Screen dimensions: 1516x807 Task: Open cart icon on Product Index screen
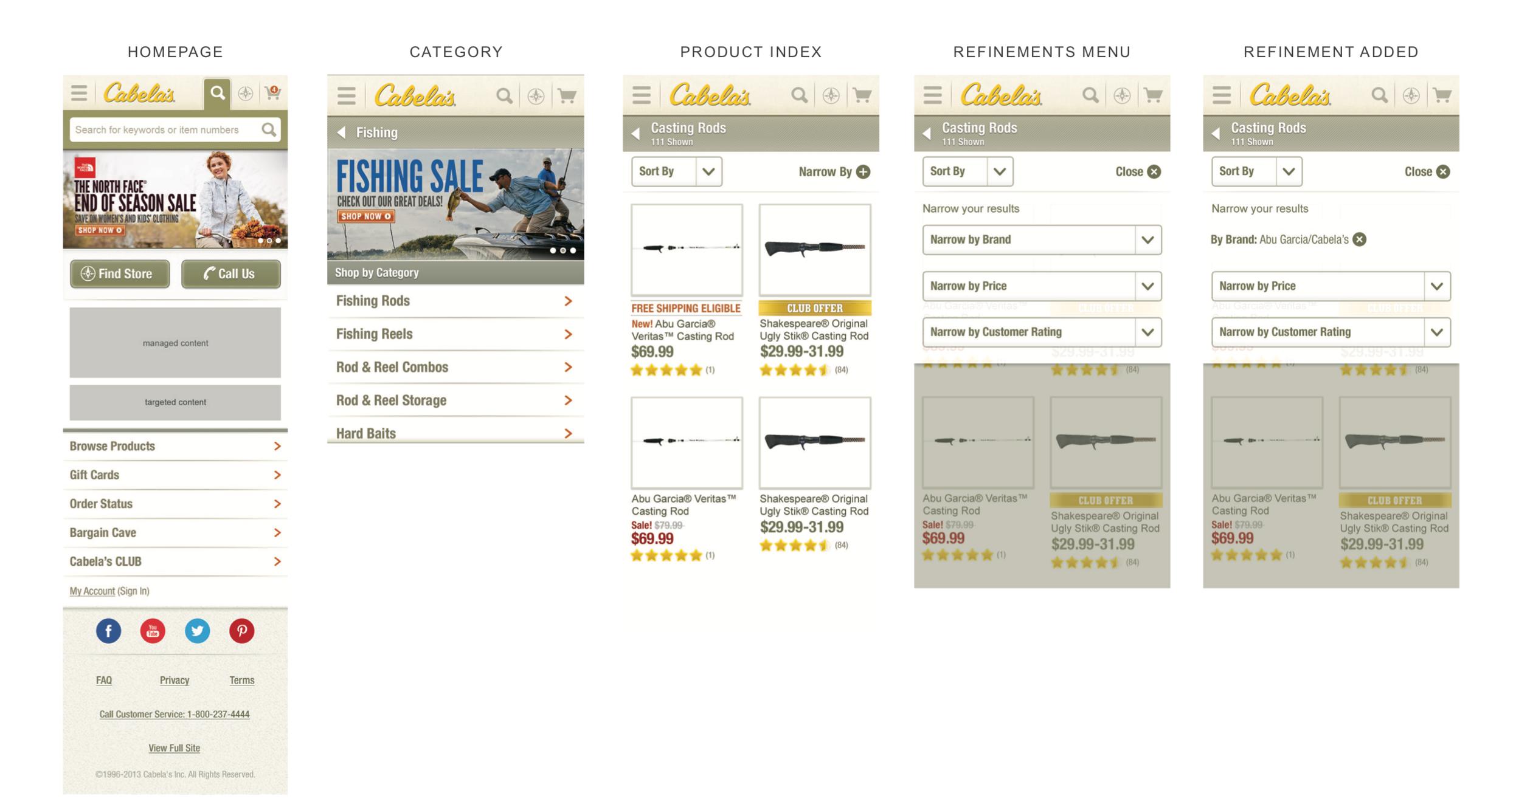(862, 95)
